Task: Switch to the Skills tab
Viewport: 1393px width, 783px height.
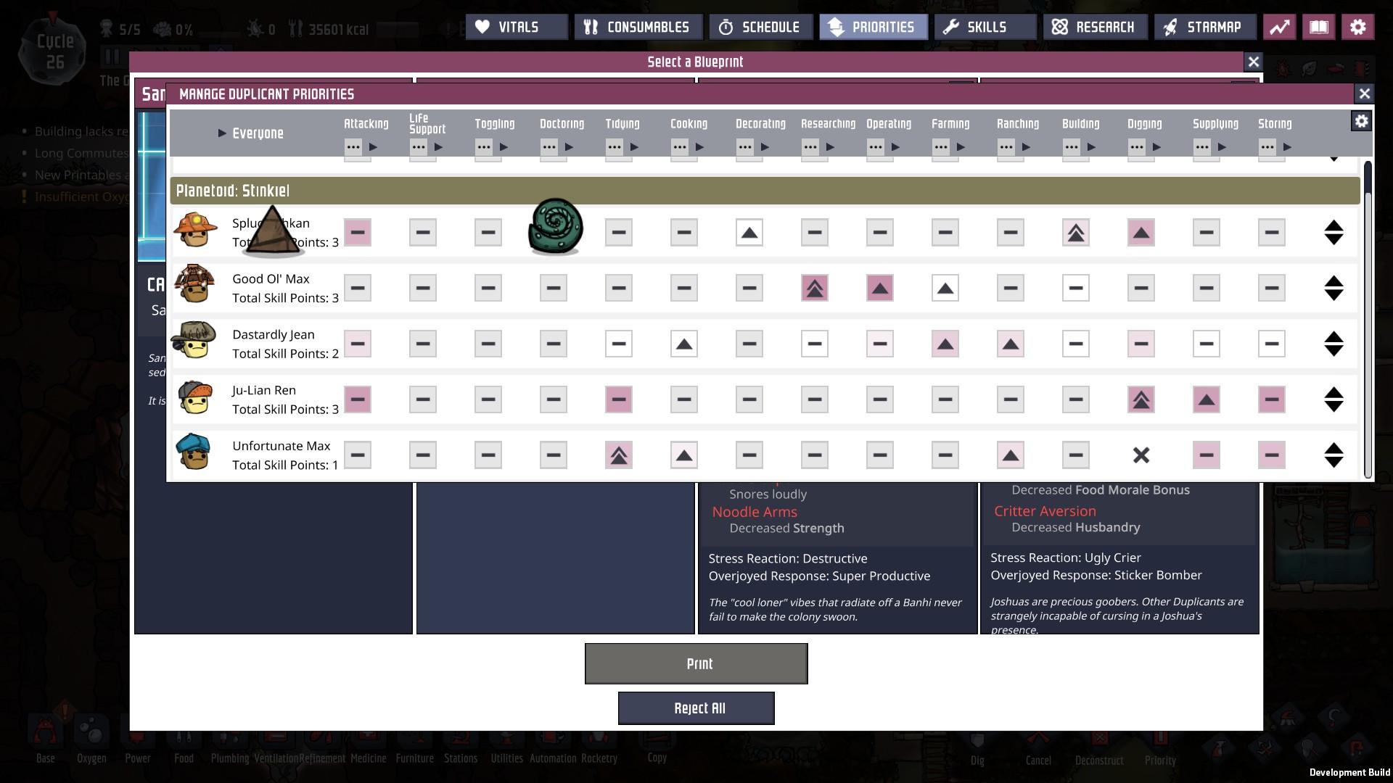Action: [984, 27]
